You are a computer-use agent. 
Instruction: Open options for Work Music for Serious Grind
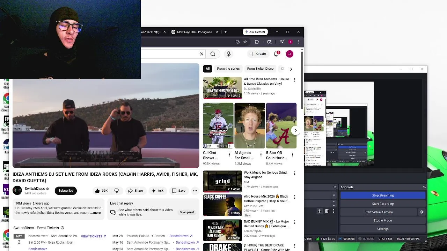[294, 173]
